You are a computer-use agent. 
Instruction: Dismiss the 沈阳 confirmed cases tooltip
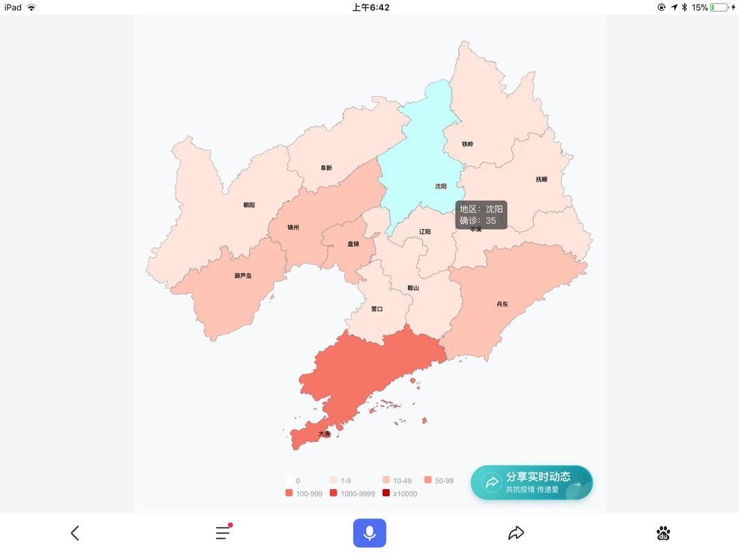point(481,215)
